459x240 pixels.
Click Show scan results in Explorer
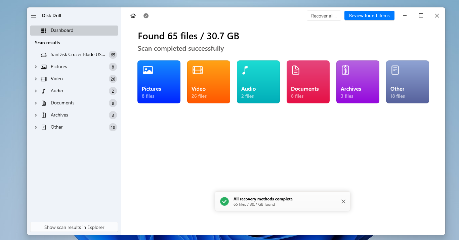coord(74,227)
